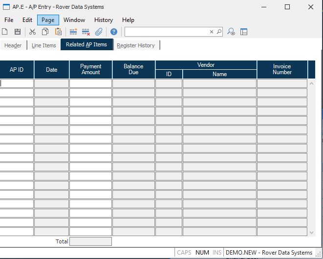
Task: Clear the toolbar search box with X
Action: [212, 32]
